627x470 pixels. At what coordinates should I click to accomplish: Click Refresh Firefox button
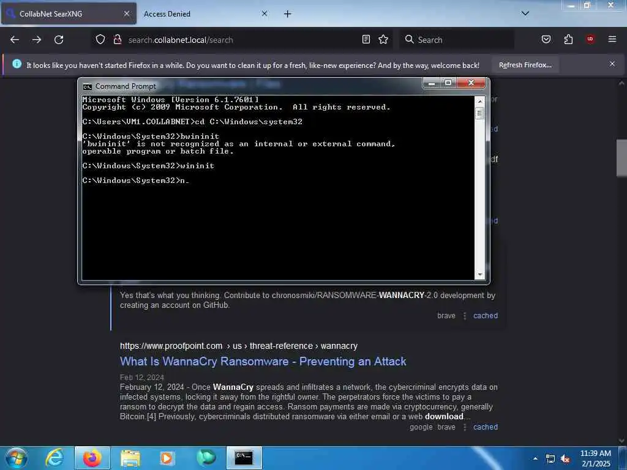[x=525, y=65]
